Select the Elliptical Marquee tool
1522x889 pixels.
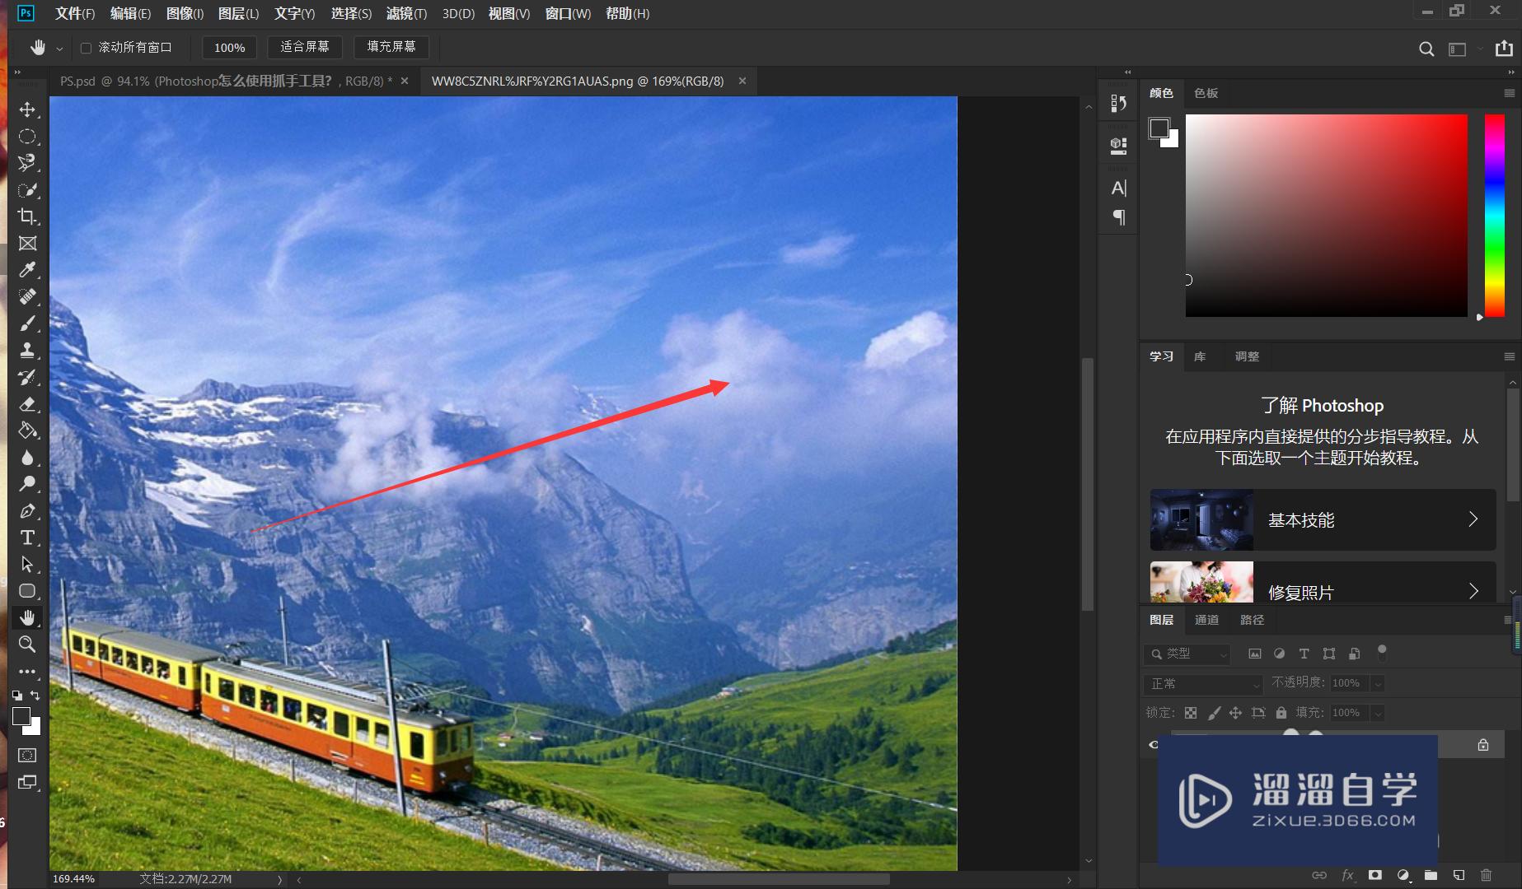(27, 137)
